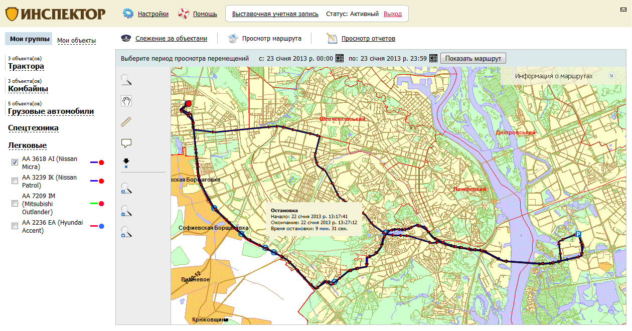Select the black arrow marker tool
The width and height of the screenshot is (632, 331).
click(126, 163)
